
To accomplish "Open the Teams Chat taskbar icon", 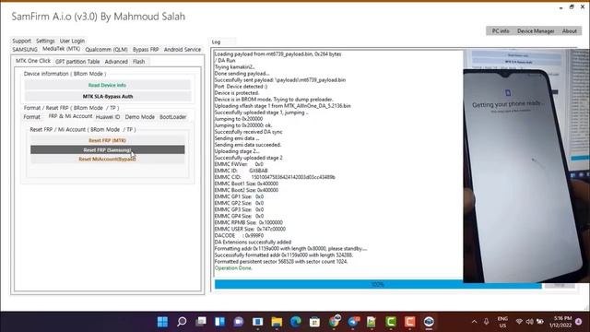I will point(239,322).
